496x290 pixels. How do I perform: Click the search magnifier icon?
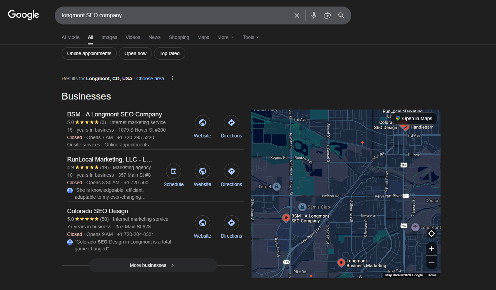click(341, 15)
